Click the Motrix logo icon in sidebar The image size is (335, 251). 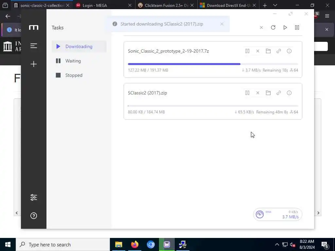click(x=34, y=27)
